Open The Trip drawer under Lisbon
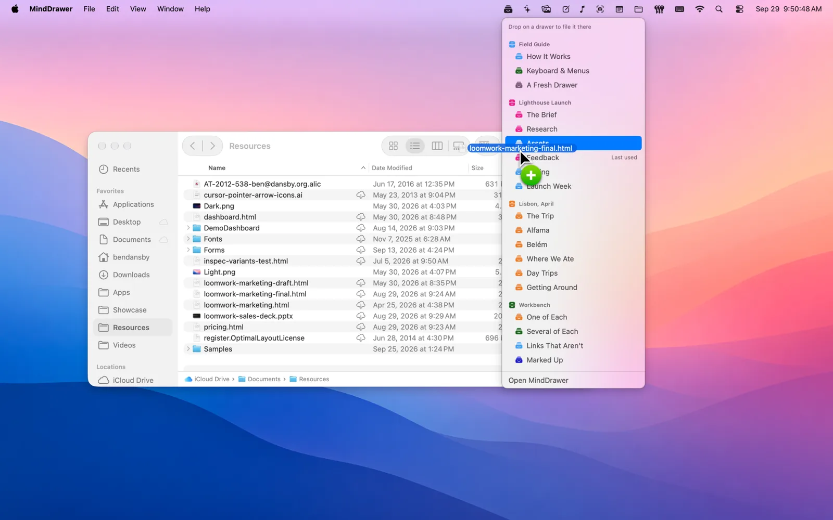 (x=573, y=216)
